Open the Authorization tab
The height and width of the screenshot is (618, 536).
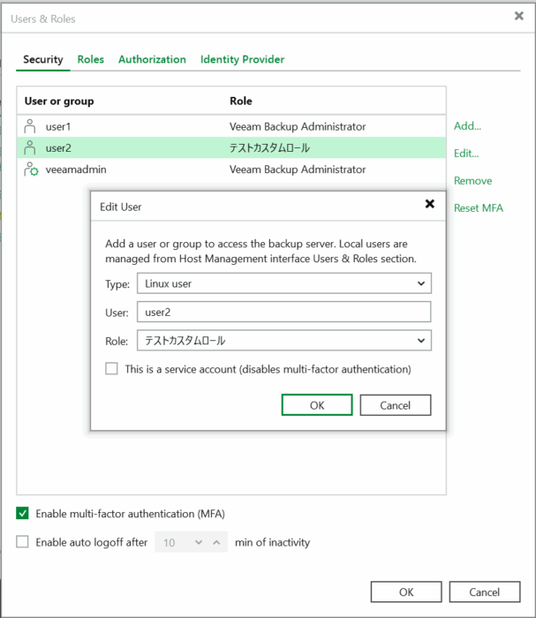pos(152,59)
